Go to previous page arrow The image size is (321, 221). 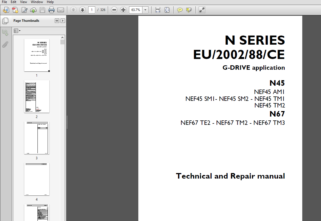(73, 10)
